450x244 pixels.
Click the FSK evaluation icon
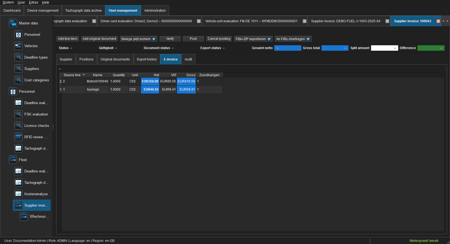(x=18, y=114)
